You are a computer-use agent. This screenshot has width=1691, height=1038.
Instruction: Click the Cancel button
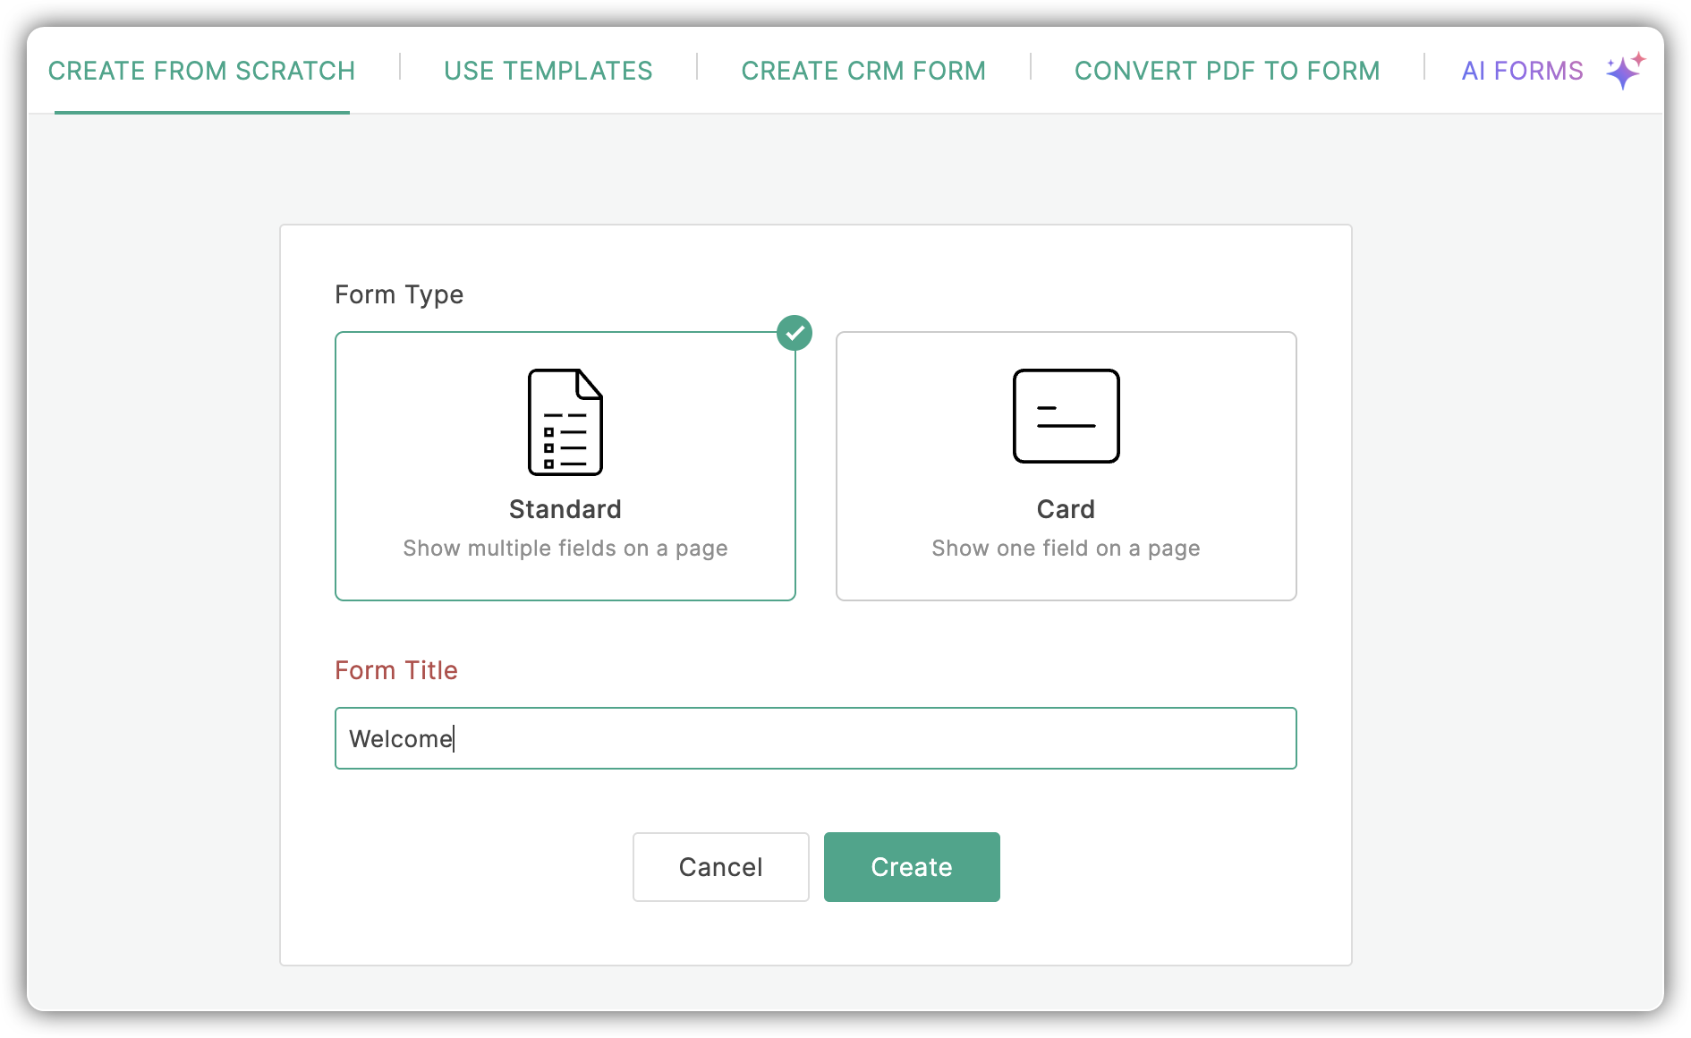[x=720, y=866]
